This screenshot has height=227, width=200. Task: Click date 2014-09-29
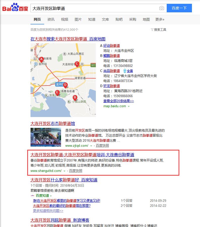158,201
